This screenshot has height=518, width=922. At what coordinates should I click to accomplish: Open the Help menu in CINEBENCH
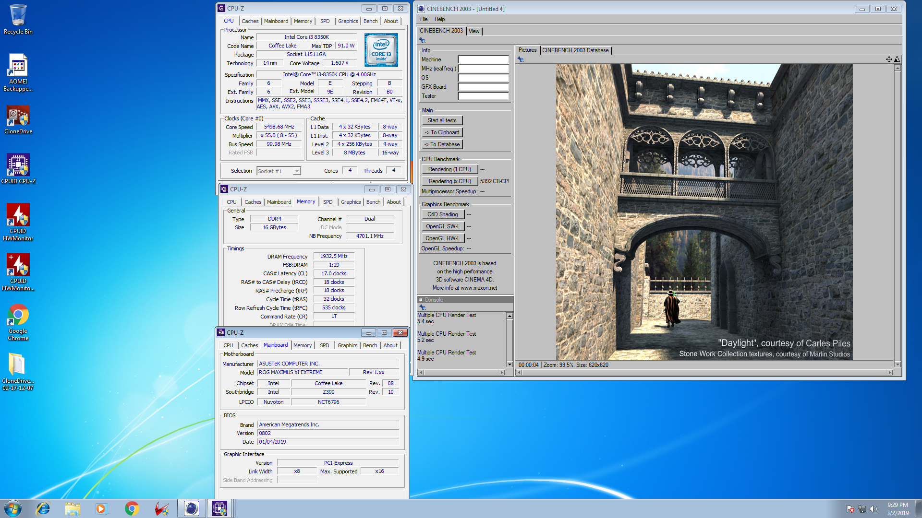point(439,19)
